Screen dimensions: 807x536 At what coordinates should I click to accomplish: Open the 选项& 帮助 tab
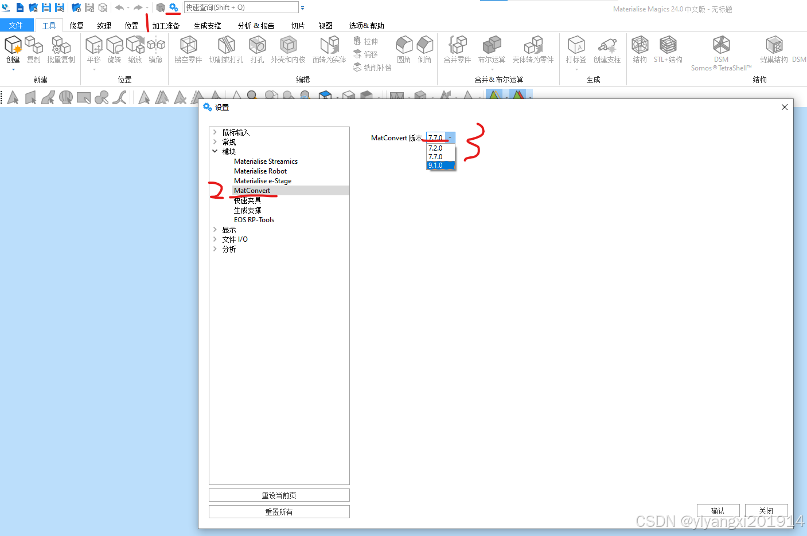pos(367,26)
